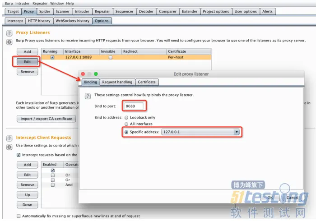Click the Interface column header
This screenshot has height=221, width=316.
(81, 51)
